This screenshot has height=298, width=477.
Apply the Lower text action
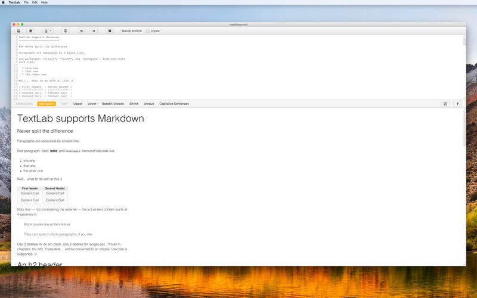92,104
